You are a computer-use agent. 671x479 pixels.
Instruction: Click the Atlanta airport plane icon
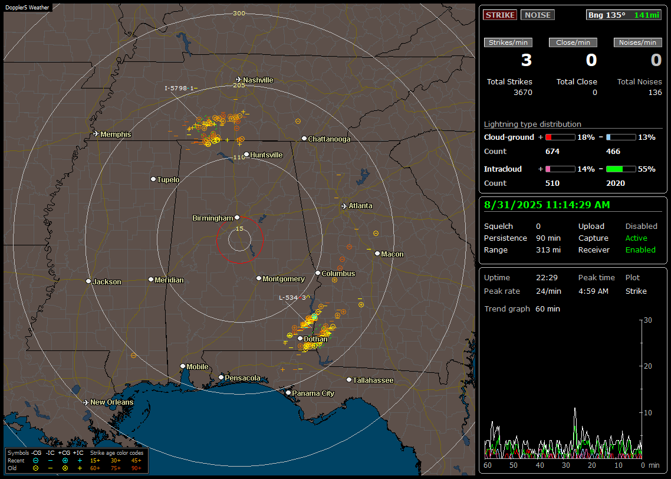pos(344,206)
